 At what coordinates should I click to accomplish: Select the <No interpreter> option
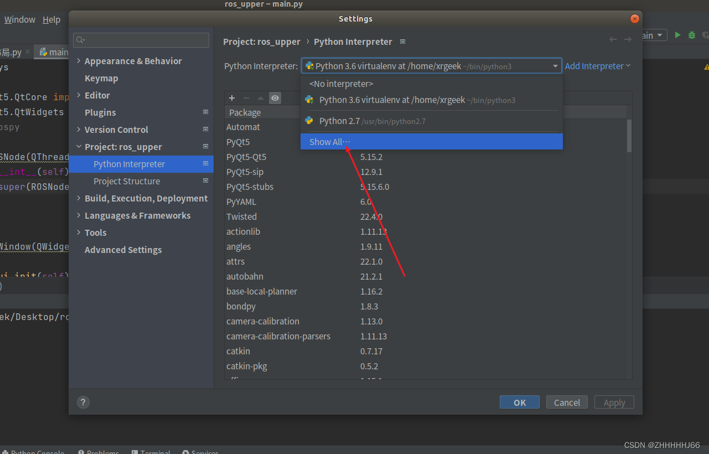432,84
